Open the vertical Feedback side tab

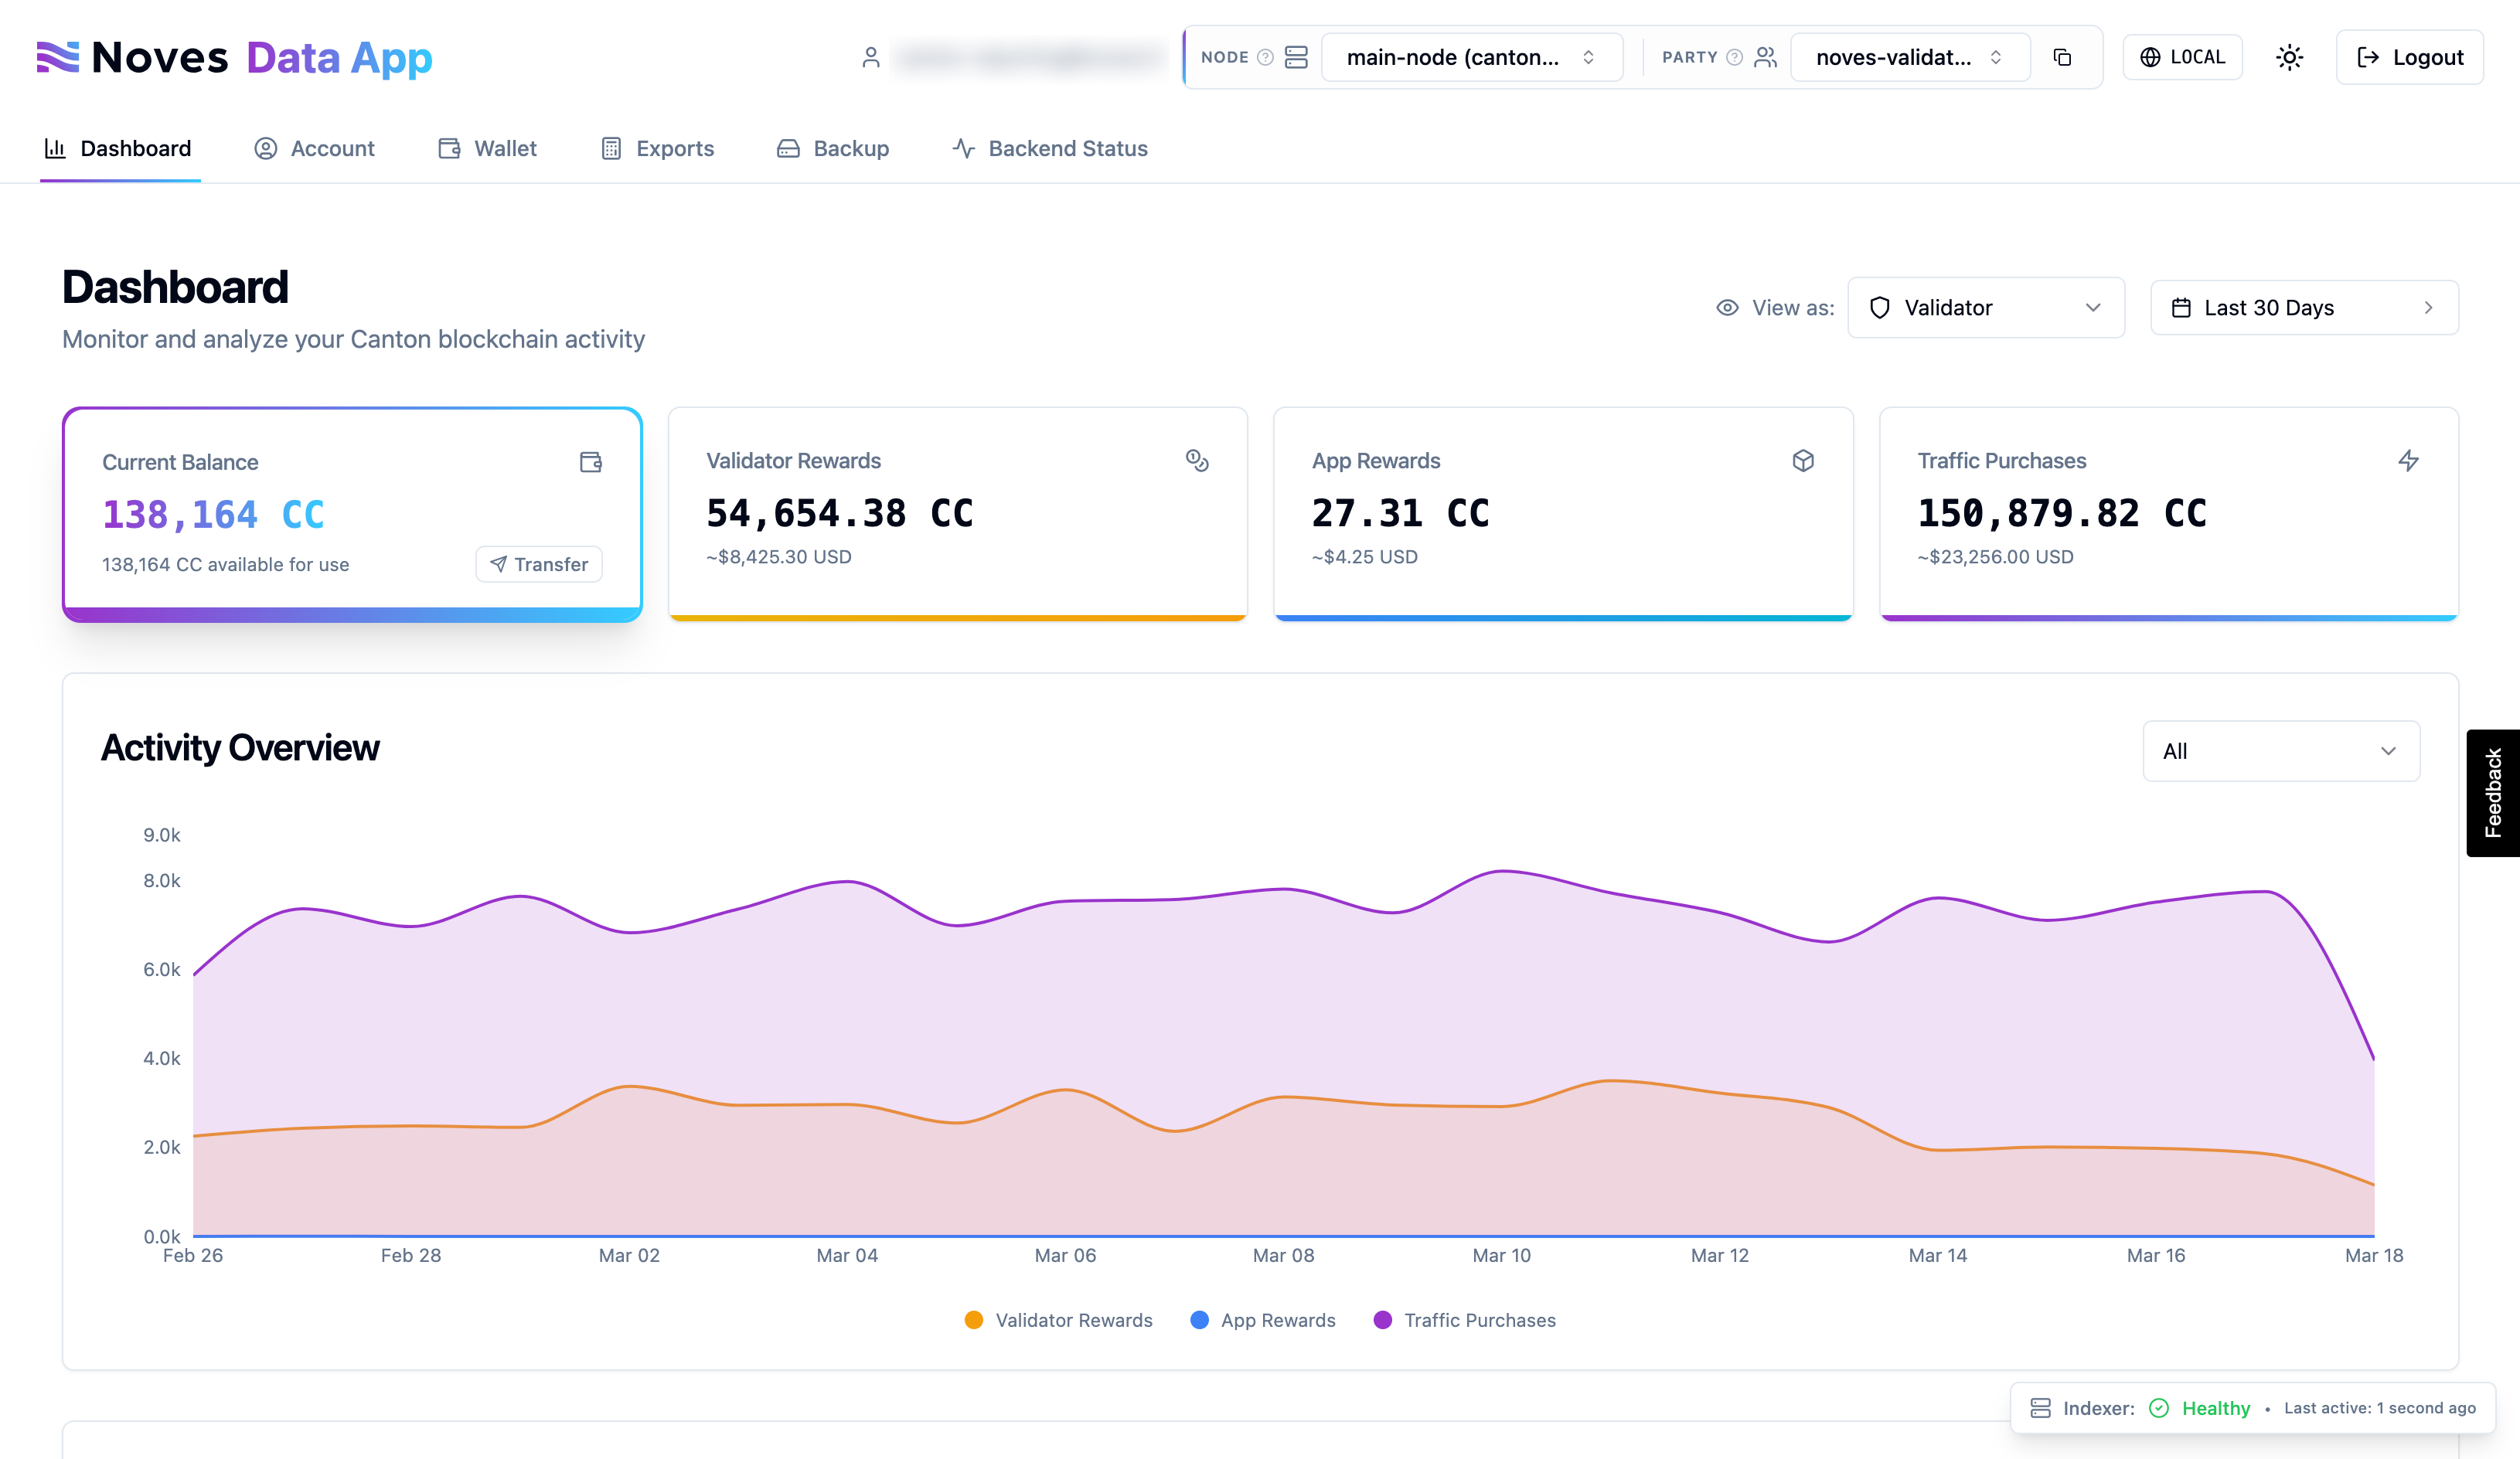[2493, 792]
